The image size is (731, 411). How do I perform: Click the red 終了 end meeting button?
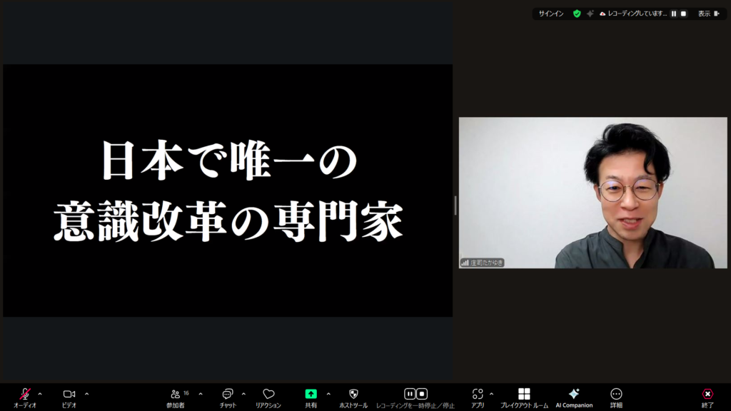[x=707, y=395]
